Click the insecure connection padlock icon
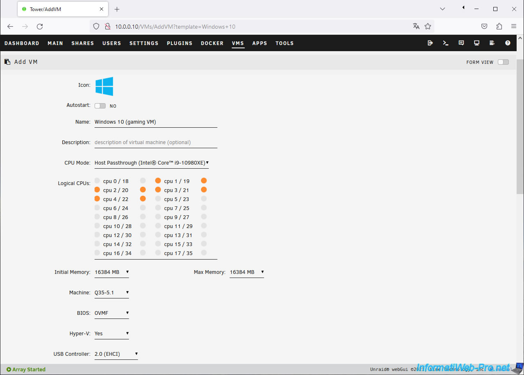Image resolution: width=524 pixels, height=375 pixels. tap(108, 26)
